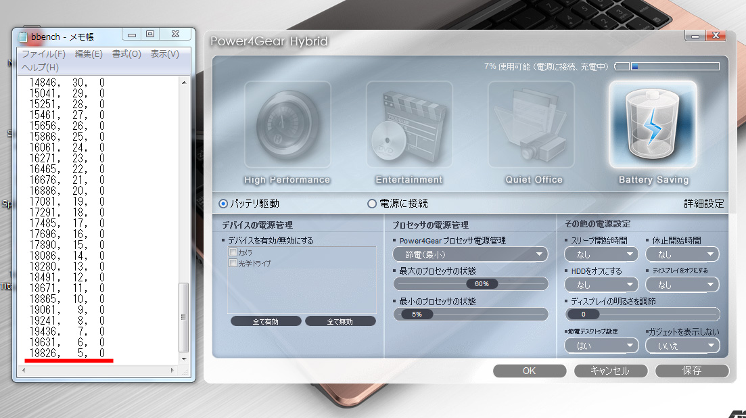Screen dimensions: 746x418
Task: Click the 最大のプロセッサの状態 slider
Action: pyautogui.click(x=471, y=283)
